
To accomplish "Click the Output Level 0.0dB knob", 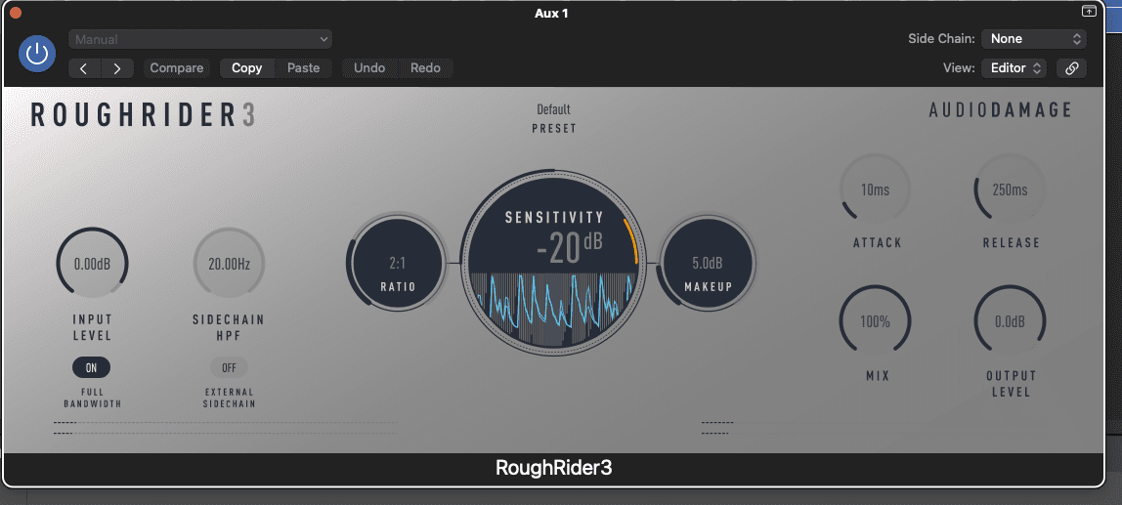I will 1010,321.
